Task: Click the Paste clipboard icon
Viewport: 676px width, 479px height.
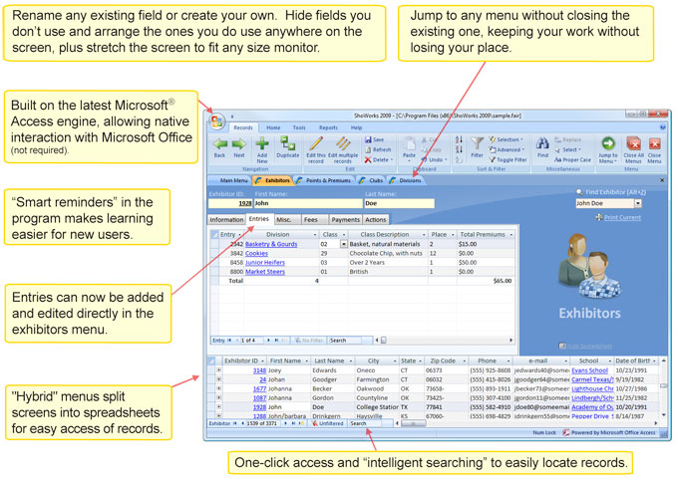Action: pos(409,144)
